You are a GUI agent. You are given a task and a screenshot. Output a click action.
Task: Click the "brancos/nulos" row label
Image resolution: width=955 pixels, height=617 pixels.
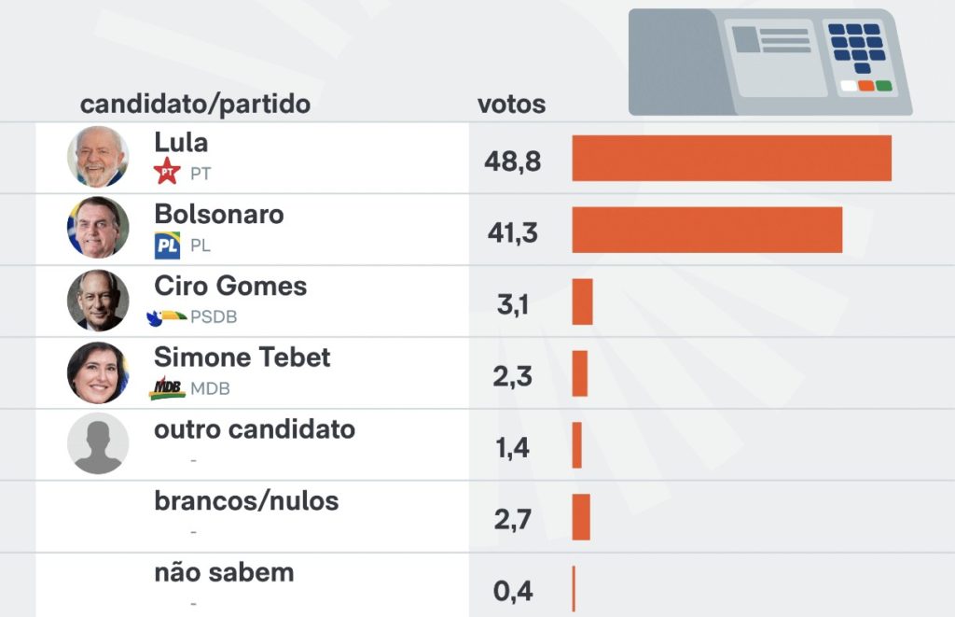point(246,501)
